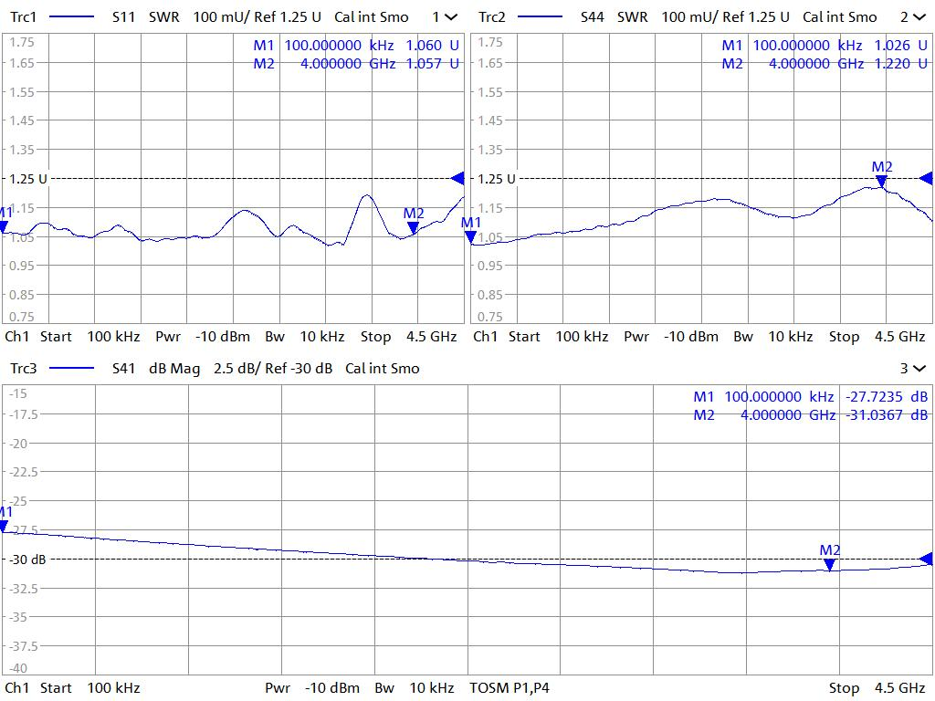Activate the Trc2 trace label
This screenshot has width=935, height=701.
[492, 17]
